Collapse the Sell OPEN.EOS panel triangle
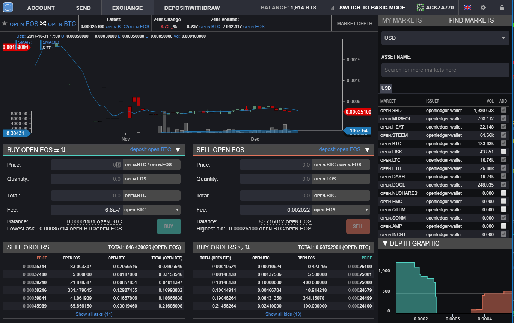The image size is (514, 323). pyautogui.click(x=367, y=150)
